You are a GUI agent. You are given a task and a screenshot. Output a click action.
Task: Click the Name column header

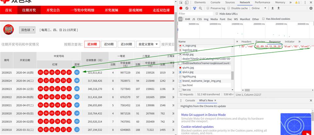(206, 42)
